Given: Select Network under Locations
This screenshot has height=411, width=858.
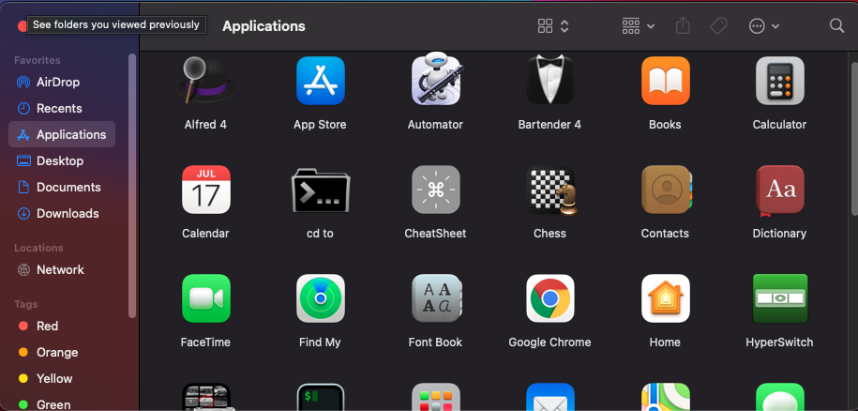Looking at the screenshot, I should (62, 270).
